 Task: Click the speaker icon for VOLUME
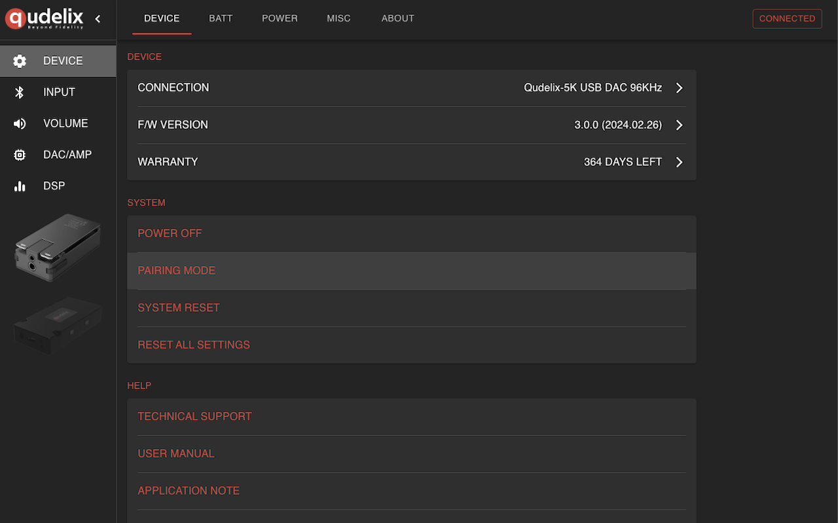[x=20, y=124]
